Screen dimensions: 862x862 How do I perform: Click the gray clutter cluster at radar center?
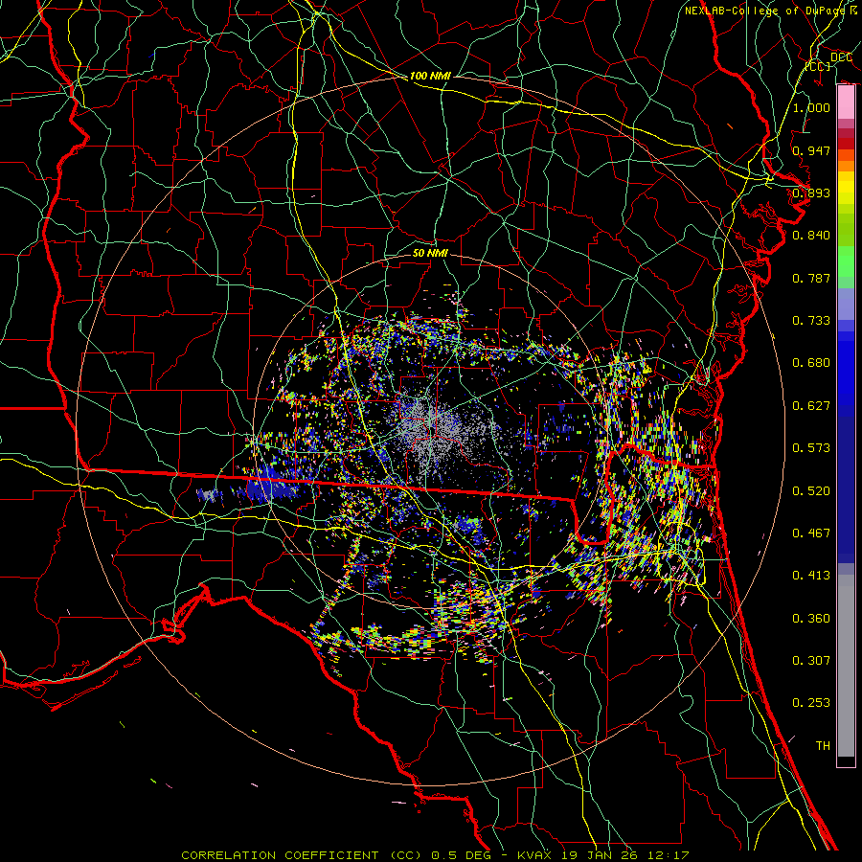click(434, 429)
